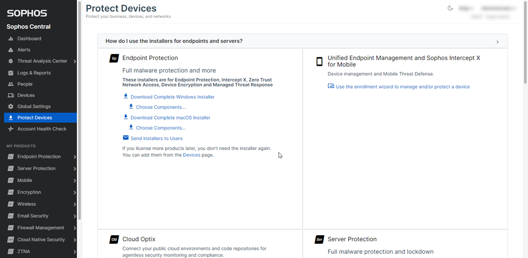
Task: Expand the Mobile sidebar chevron
Action: click(74, 181)
